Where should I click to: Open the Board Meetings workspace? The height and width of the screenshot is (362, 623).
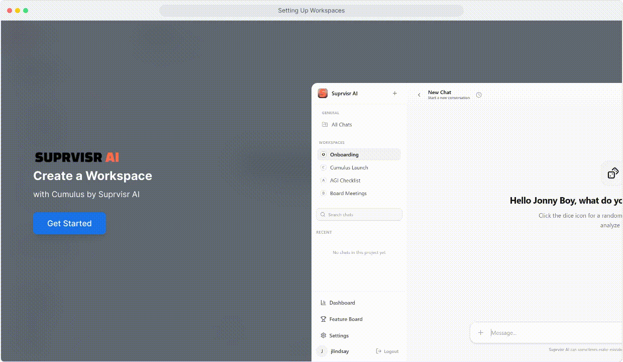tap(348, 194)
